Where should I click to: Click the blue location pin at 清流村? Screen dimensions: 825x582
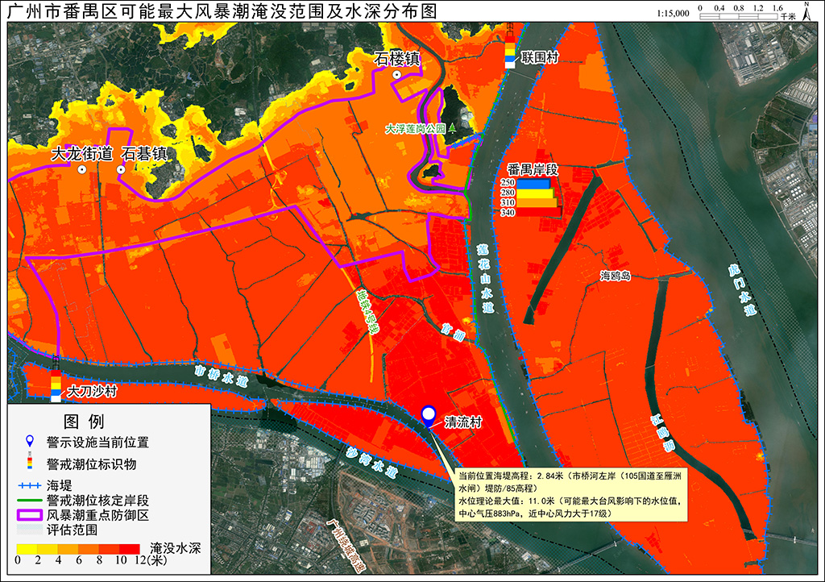point(429,416)
